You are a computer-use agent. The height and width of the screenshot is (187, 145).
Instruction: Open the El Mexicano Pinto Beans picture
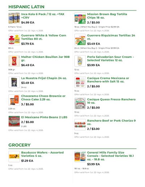coord(14,121)
